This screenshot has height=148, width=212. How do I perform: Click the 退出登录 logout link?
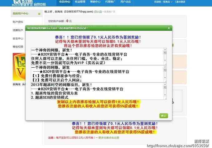[x=181, y=2]
